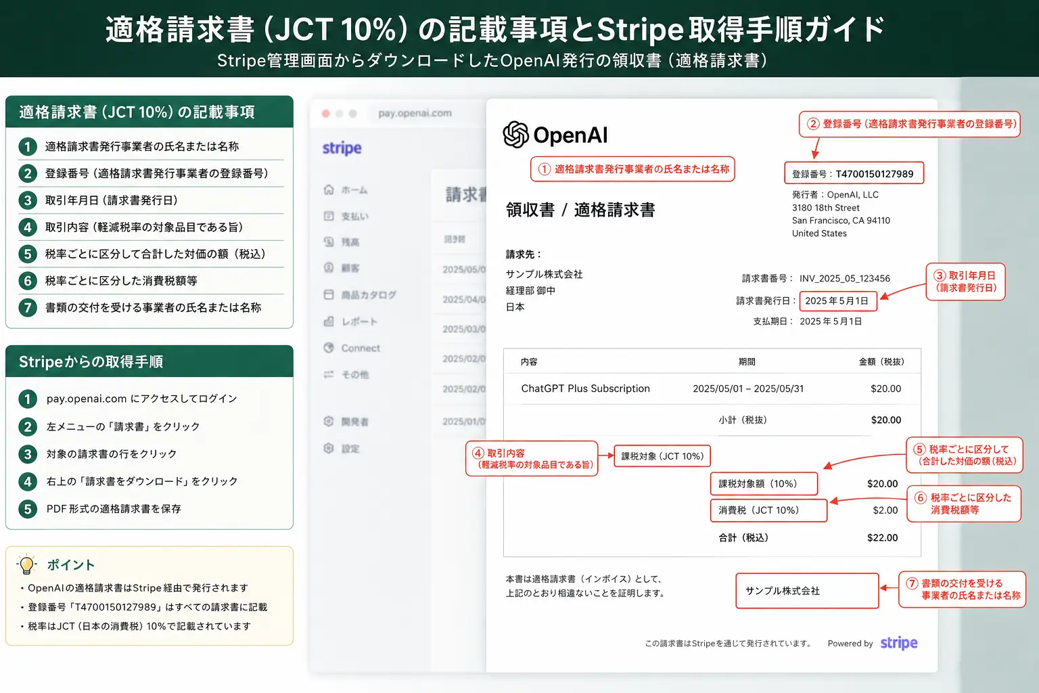The image size is (1039, 693).
Task: Click the period 2025/05/01 – 2025/05/31
Action: coord(748,388)
